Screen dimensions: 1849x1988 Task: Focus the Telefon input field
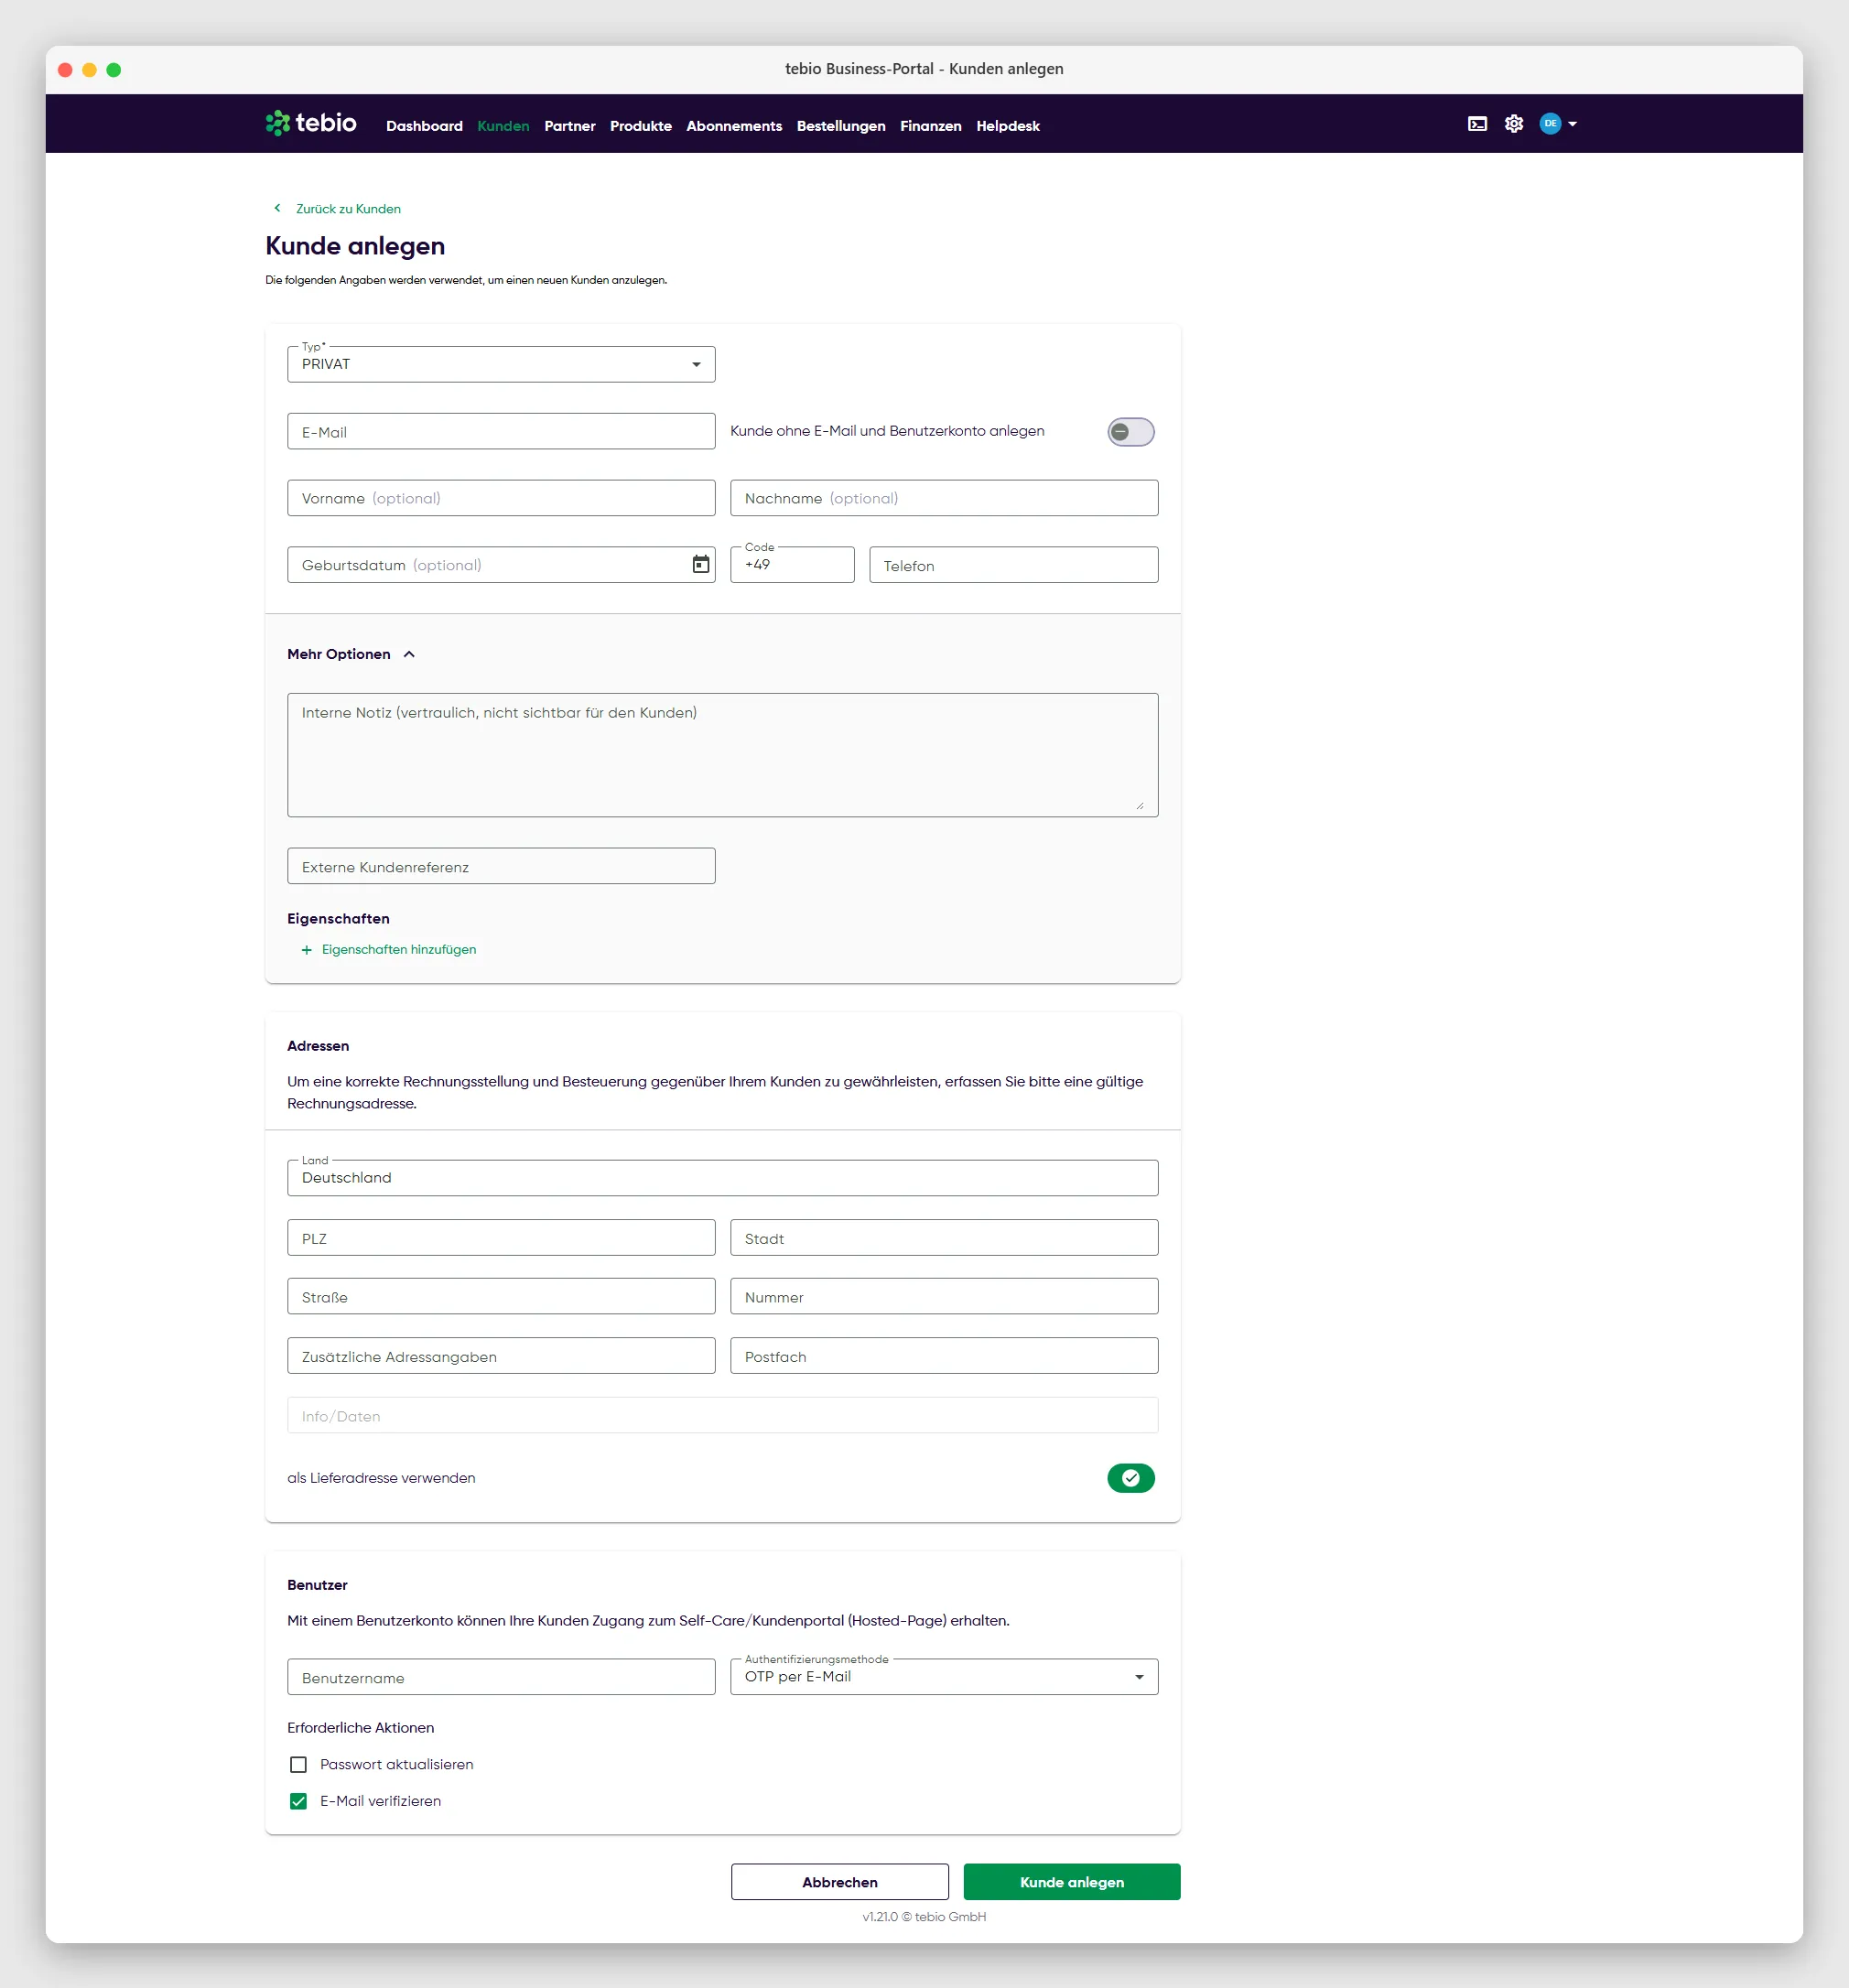click(1013, 565)
